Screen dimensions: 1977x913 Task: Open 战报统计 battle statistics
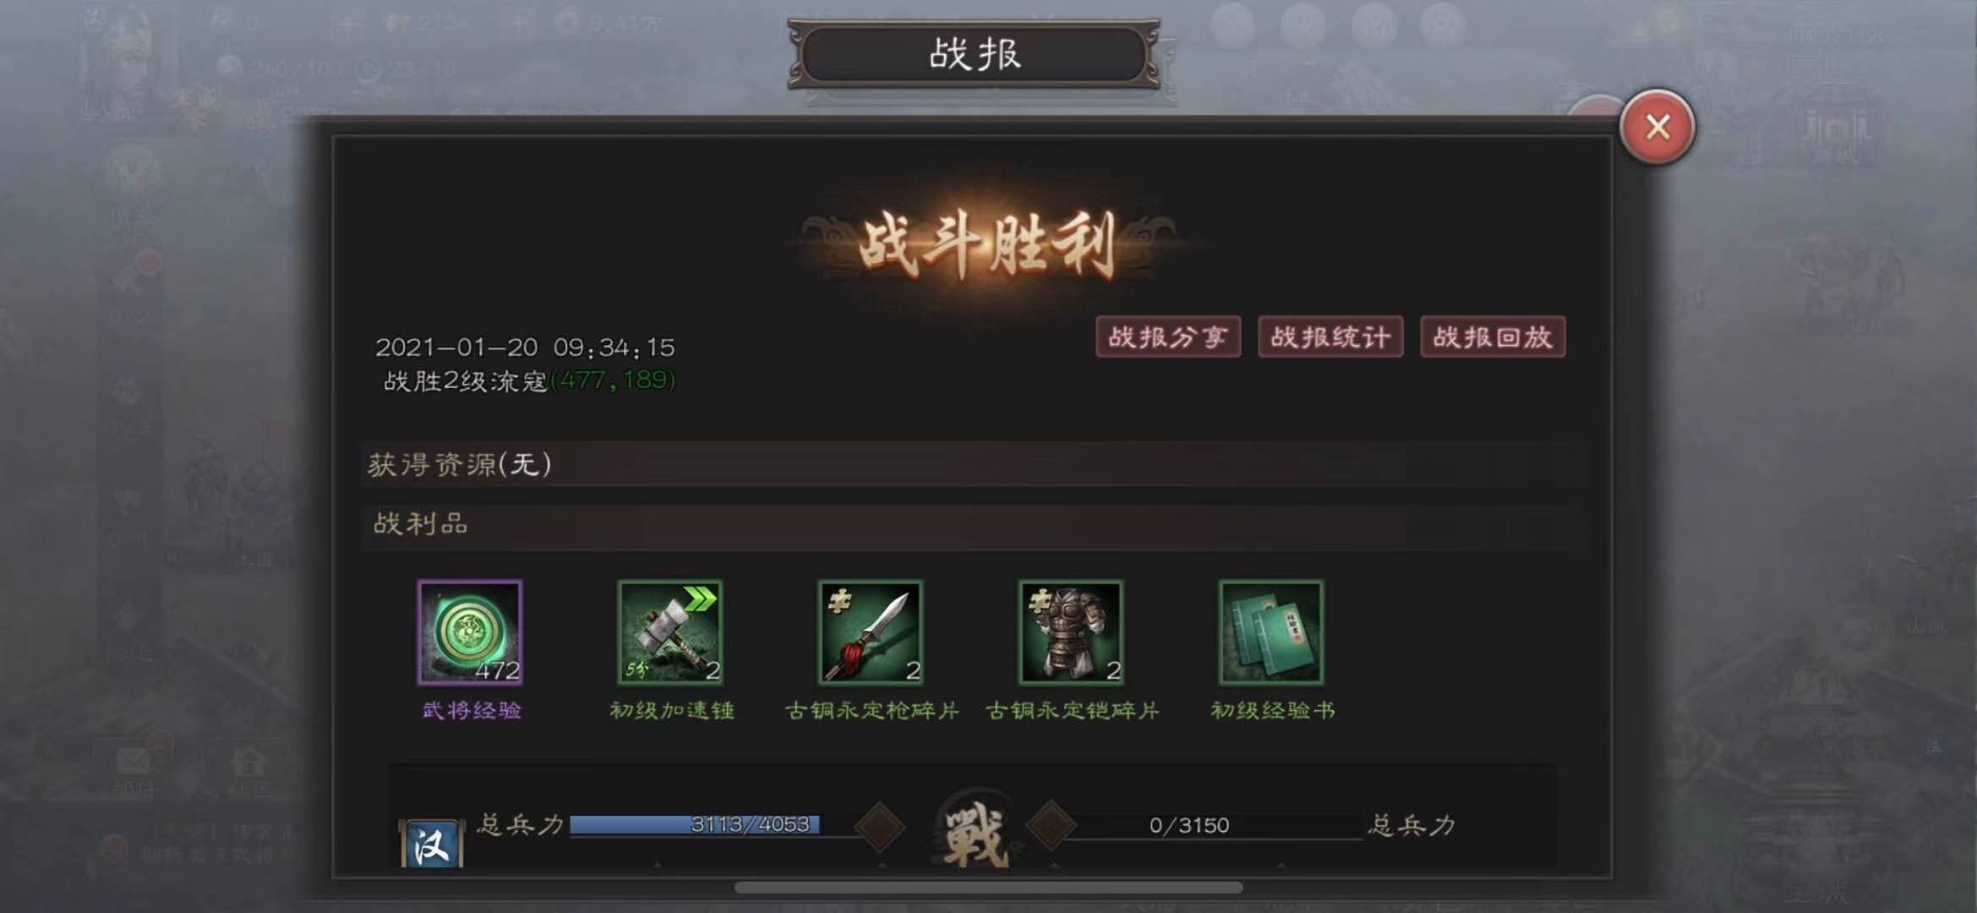tap(1330, 337)
